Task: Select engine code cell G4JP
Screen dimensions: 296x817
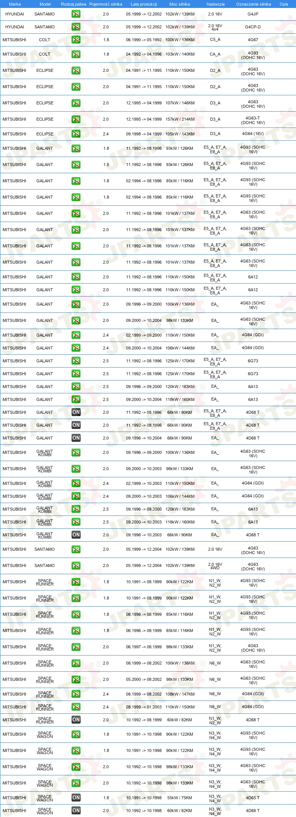Action: [253, 14]
